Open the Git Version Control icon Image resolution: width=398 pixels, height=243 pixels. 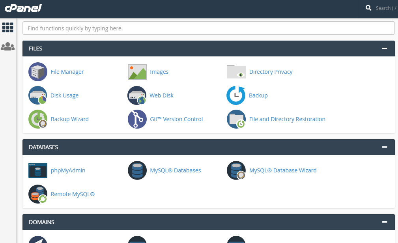[137, 119]
